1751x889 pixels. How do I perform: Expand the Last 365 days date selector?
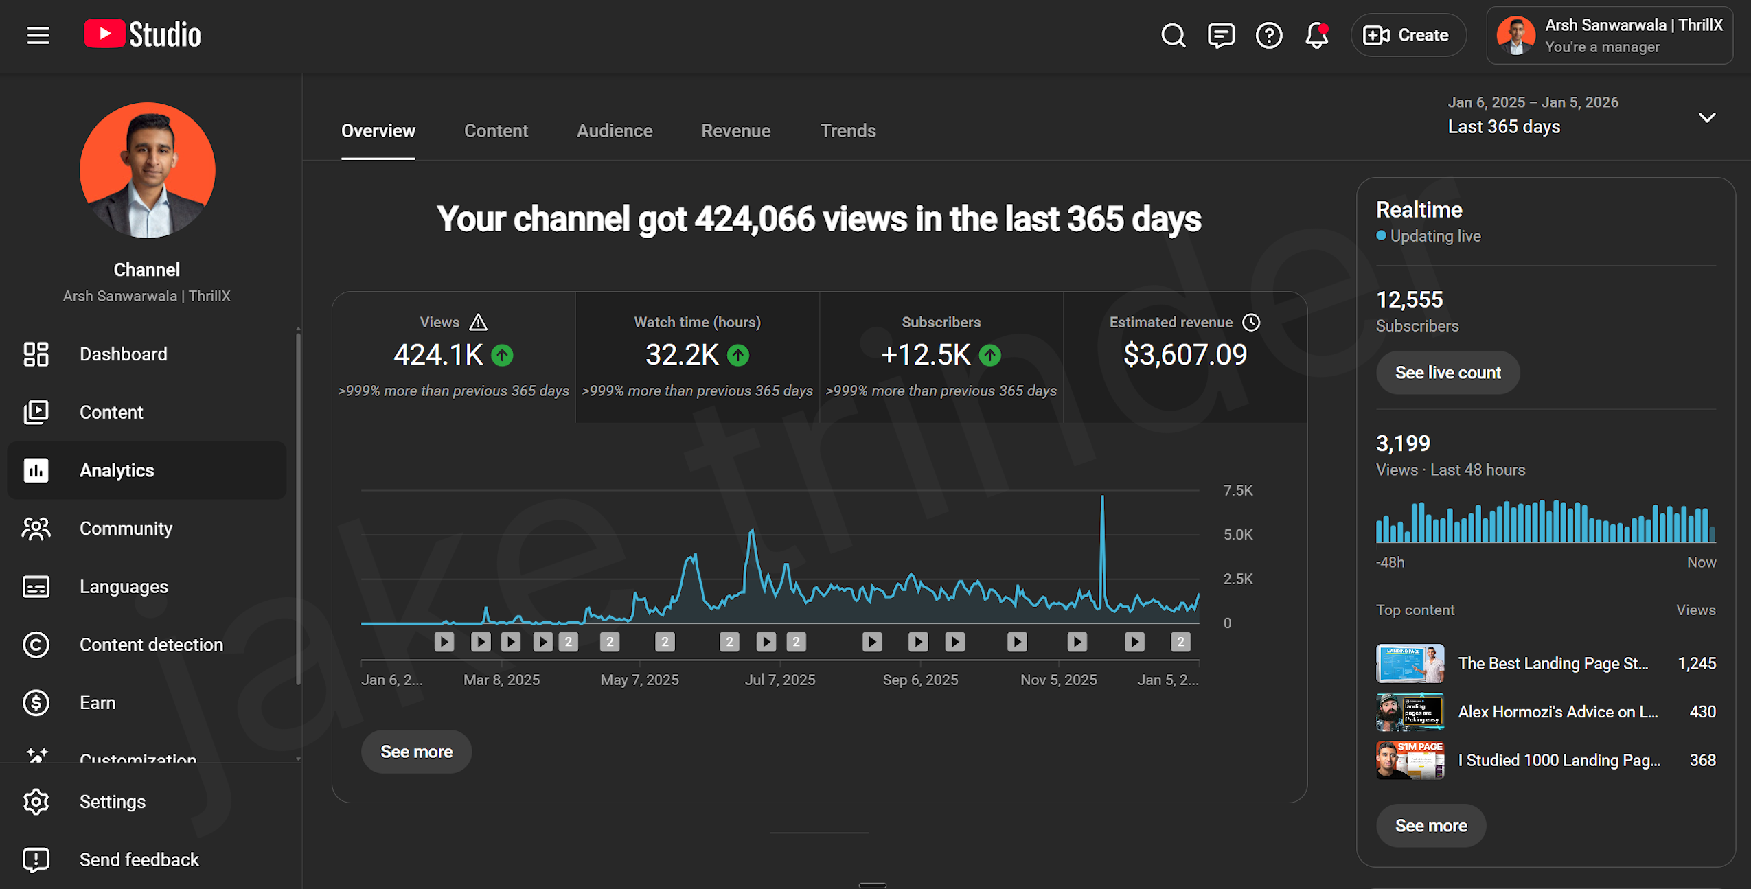coord(1707,117)
